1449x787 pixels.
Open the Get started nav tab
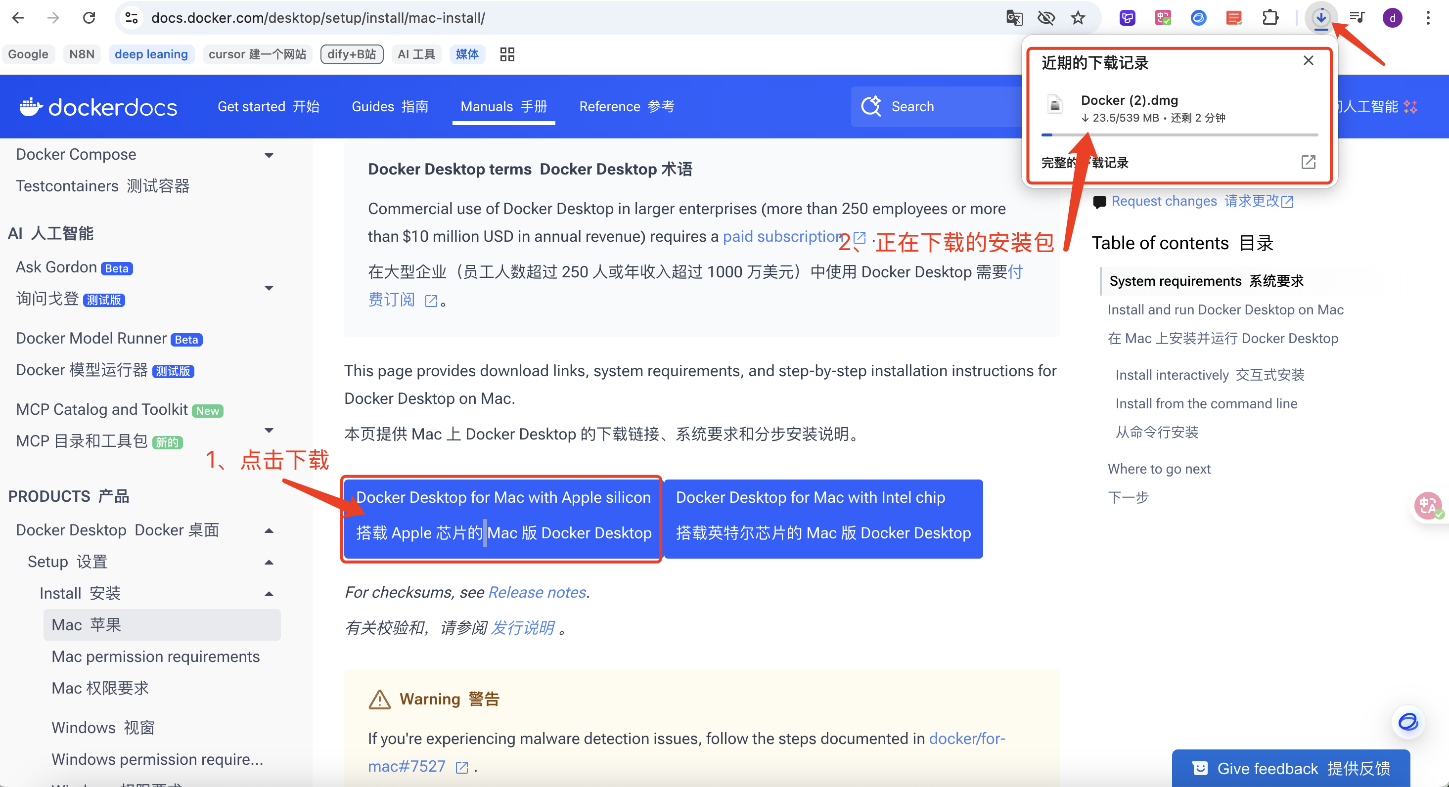pos(269,106)
